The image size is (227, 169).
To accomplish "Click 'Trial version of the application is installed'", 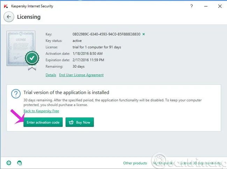I will click(66, 92).
